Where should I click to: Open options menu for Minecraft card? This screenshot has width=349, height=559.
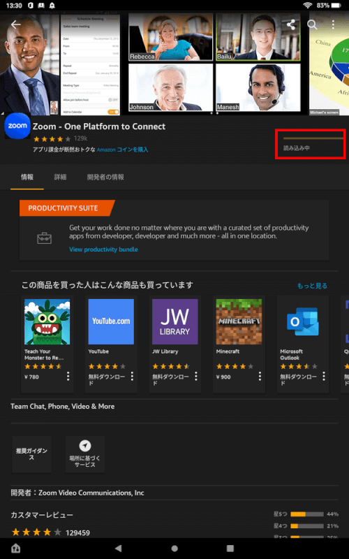pos(260,376)
